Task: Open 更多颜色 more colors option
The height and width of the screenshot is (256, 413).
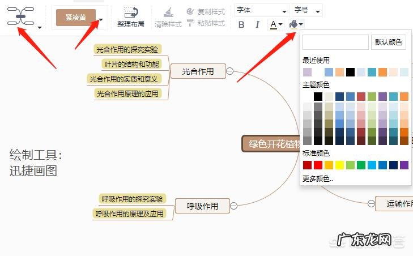Action: click(x=318, y=178)
